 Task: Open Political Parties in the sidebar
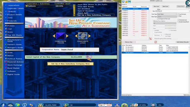click(x=15, y=59)
